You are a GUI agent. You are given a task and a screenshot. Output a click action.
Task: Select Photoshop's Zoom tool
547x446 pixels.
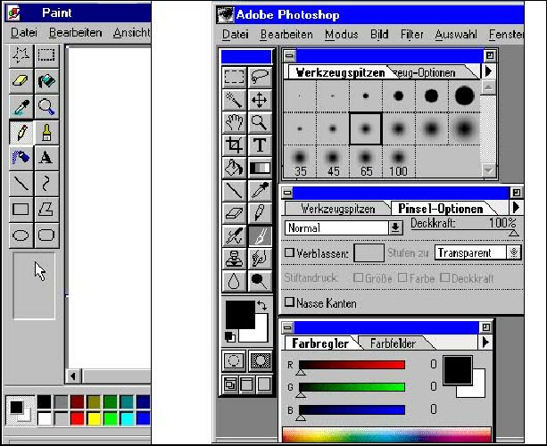click(260, 123)
